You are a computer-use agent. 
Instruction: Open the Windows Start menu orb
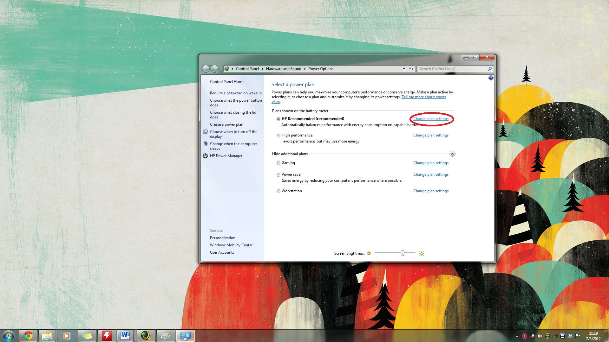[9, 336]
